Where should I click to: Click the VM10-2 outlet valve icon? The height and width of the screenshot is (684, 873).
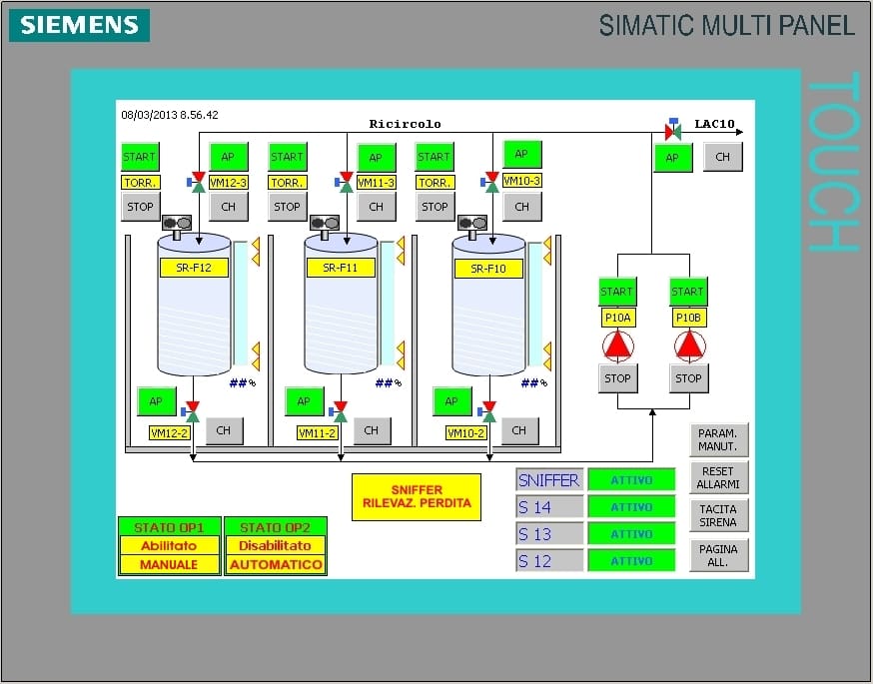487,410
